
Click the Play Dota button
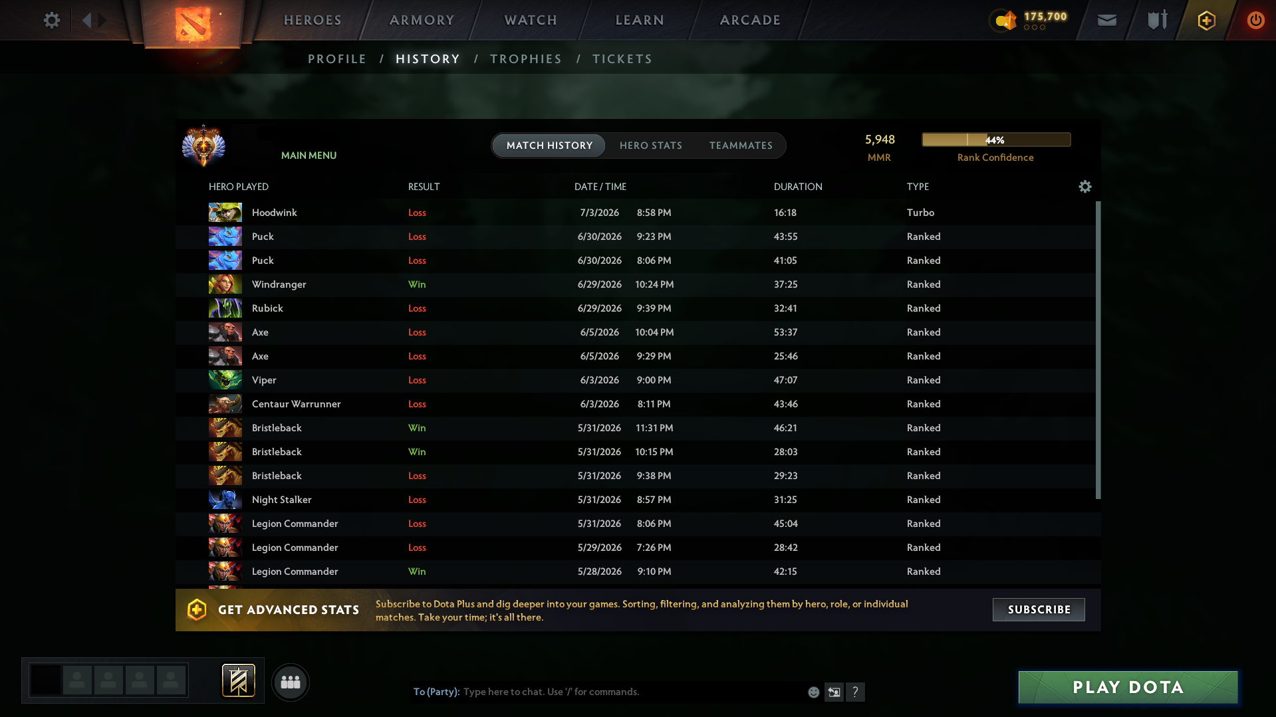coord(1128,687)
